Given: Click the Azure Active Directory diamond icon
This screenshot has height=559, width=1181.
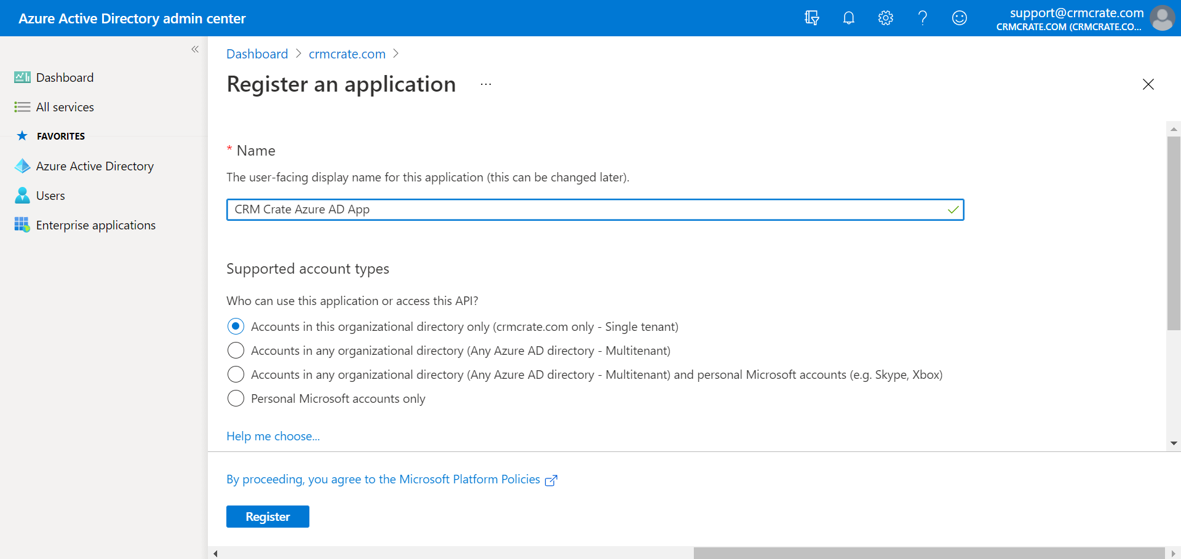Looking at the screenshot, I should click(x=22, y=166).
